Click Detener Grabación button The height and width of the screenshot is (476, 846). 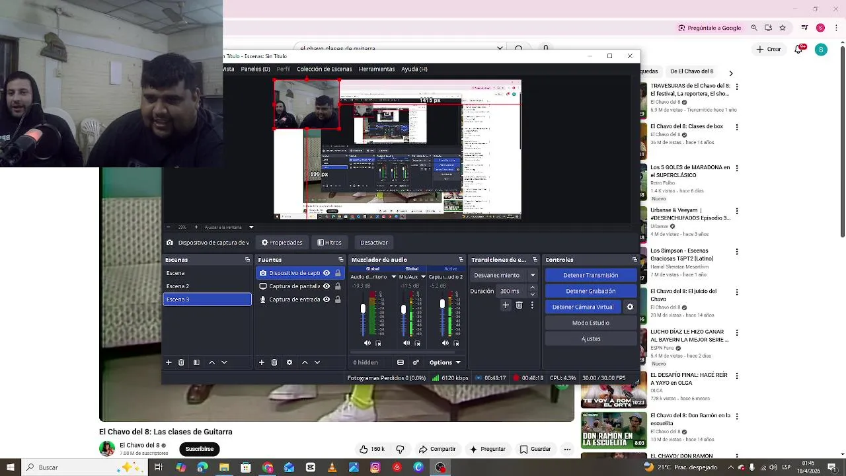591,291
